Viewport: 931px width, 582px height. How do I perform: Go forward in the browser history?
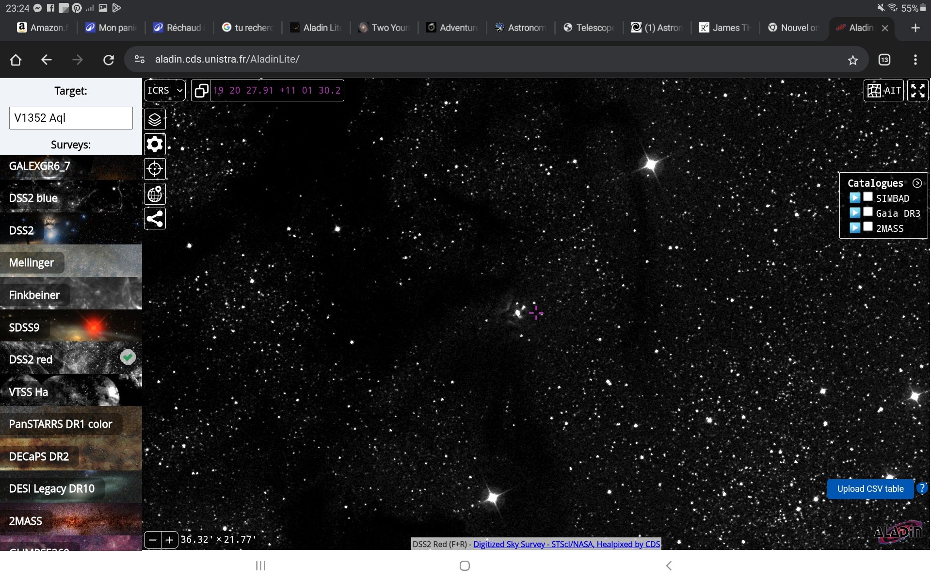pyautogui.click(x=78, y=60)
